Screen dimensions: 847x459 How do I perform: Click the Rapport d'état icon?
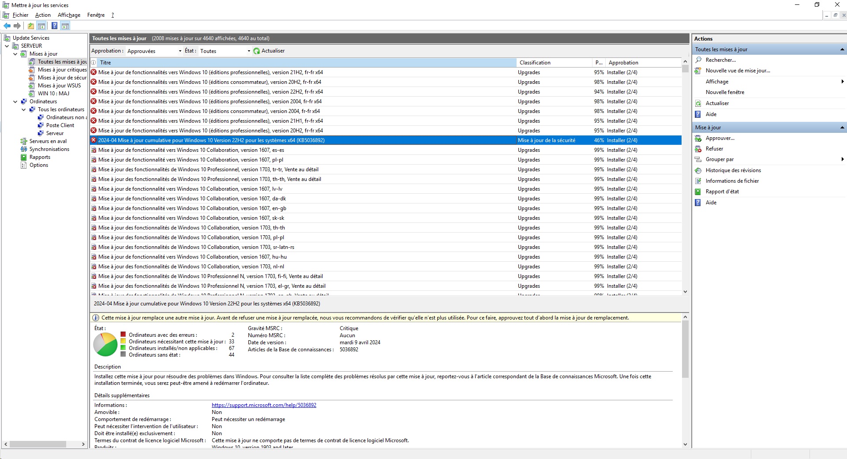698,192
